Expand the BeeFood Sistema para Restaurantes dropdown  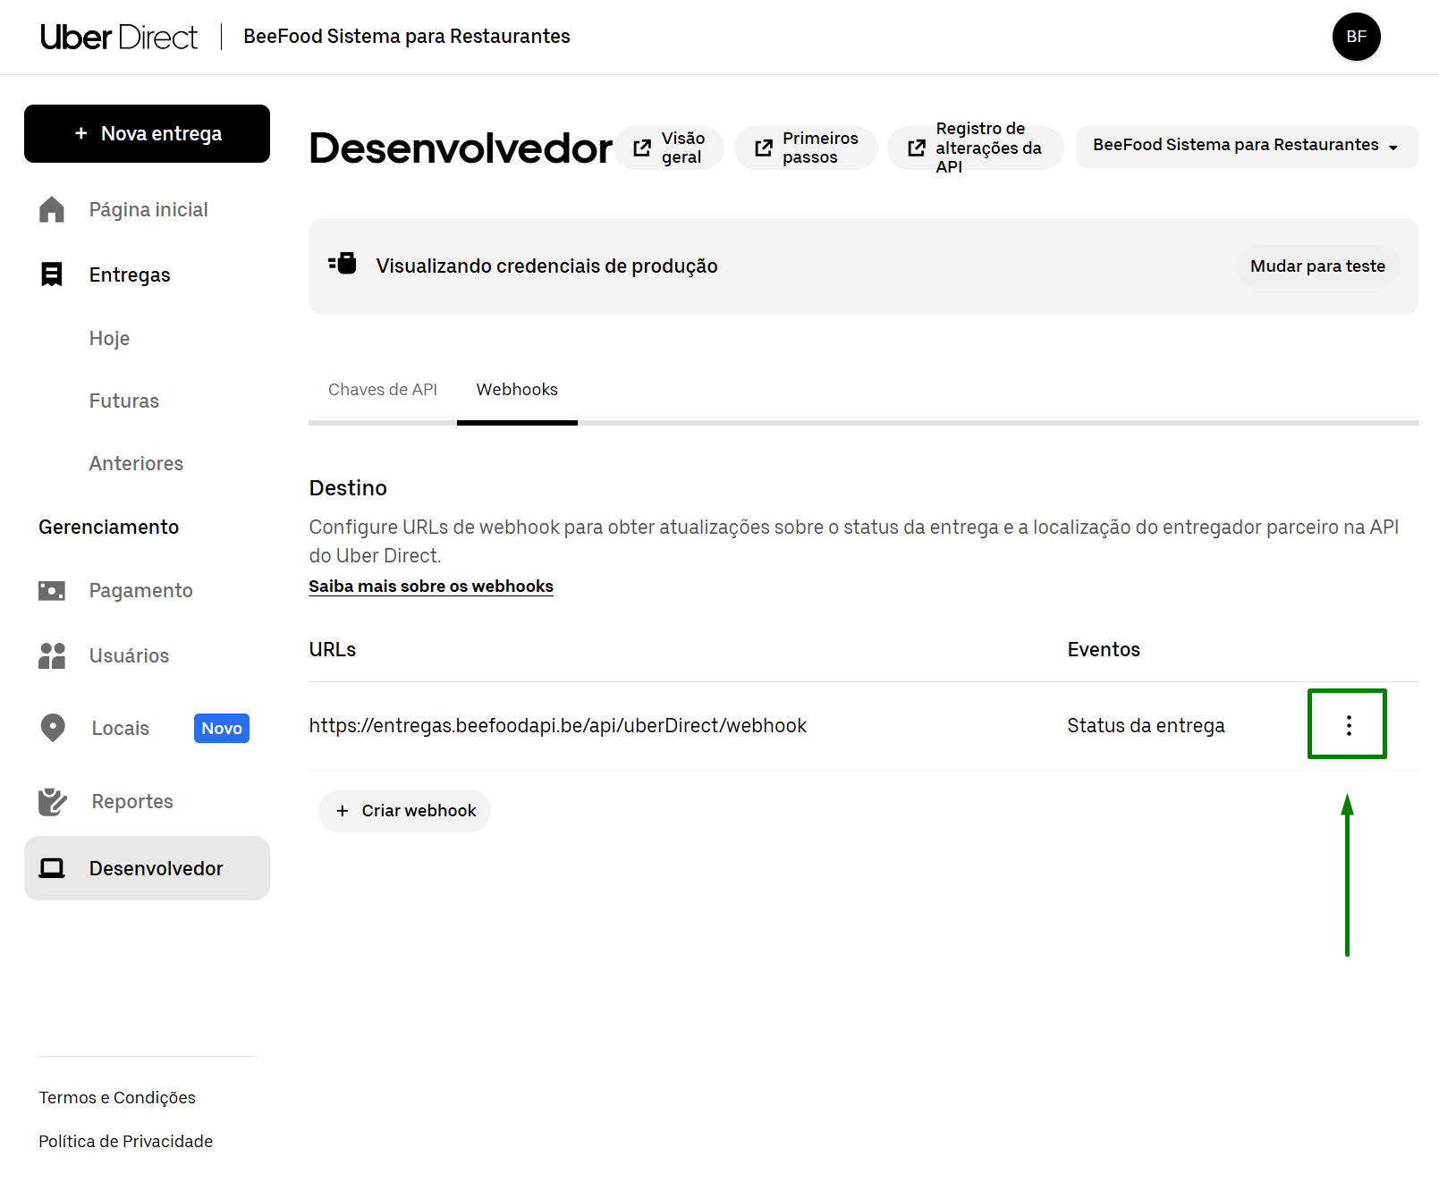1247,146
